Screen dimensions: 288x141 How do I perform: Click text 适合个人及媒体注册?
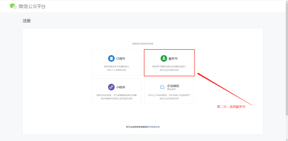(x=117, y=70)
